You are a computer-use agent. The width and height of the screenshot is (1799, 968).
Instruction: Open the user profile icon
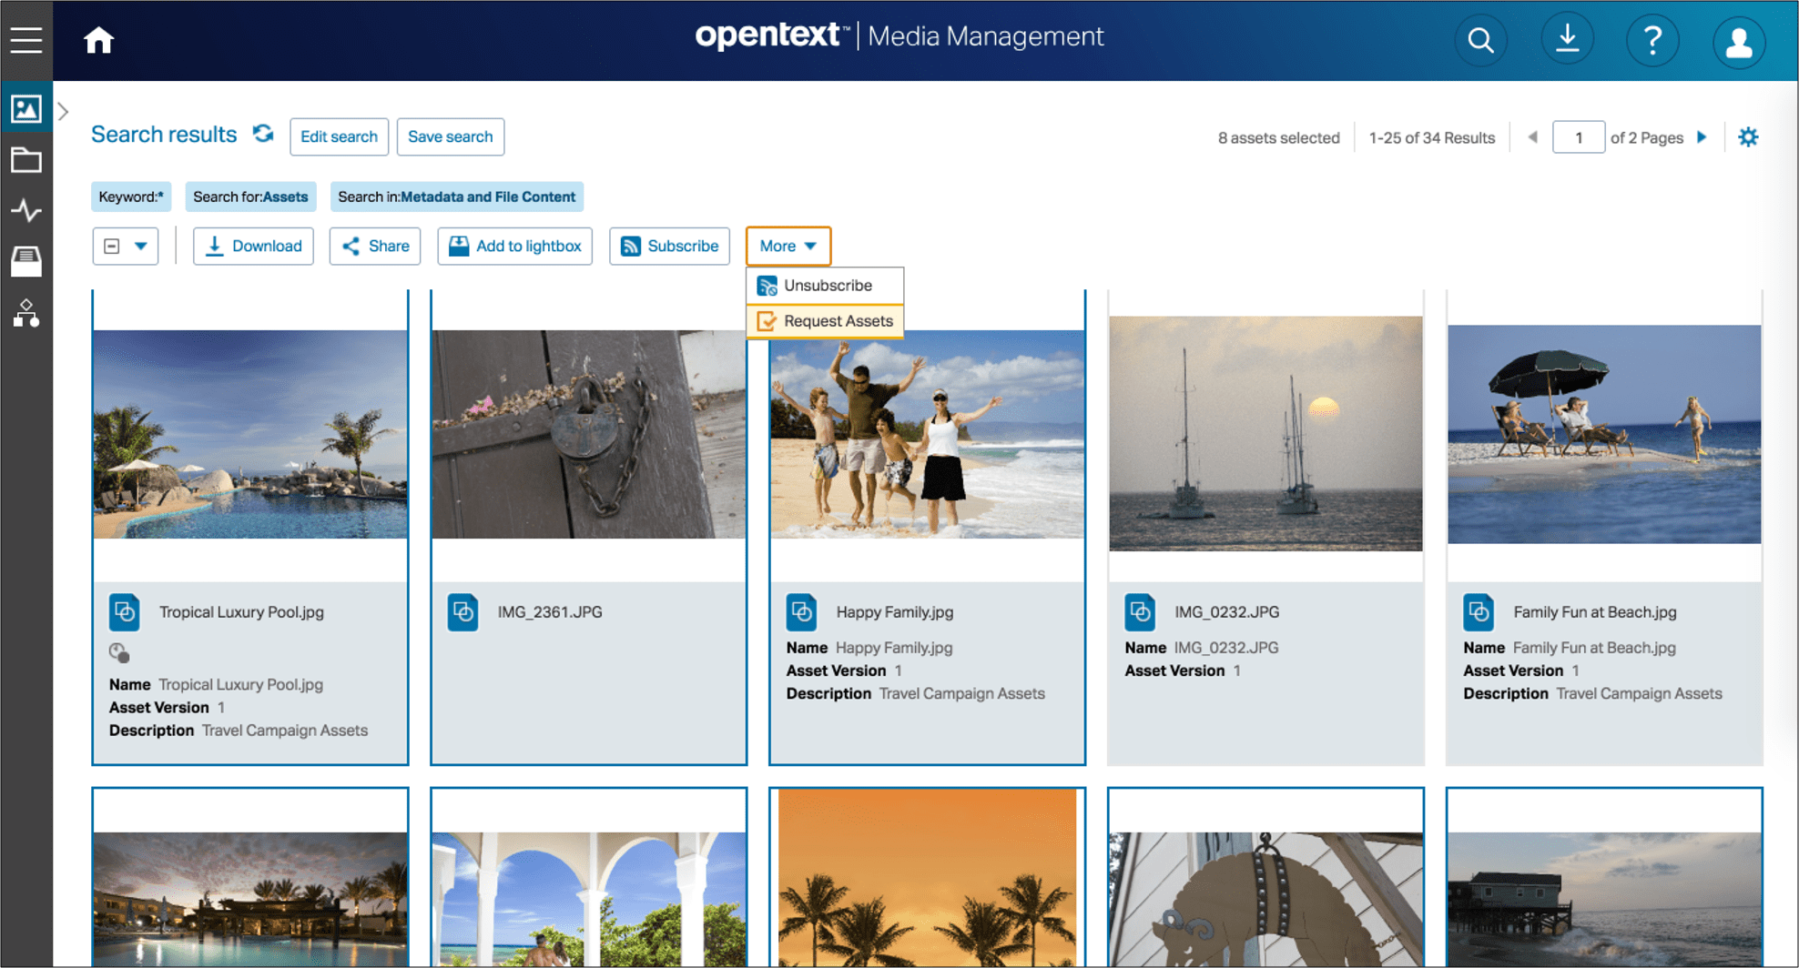1740,40
